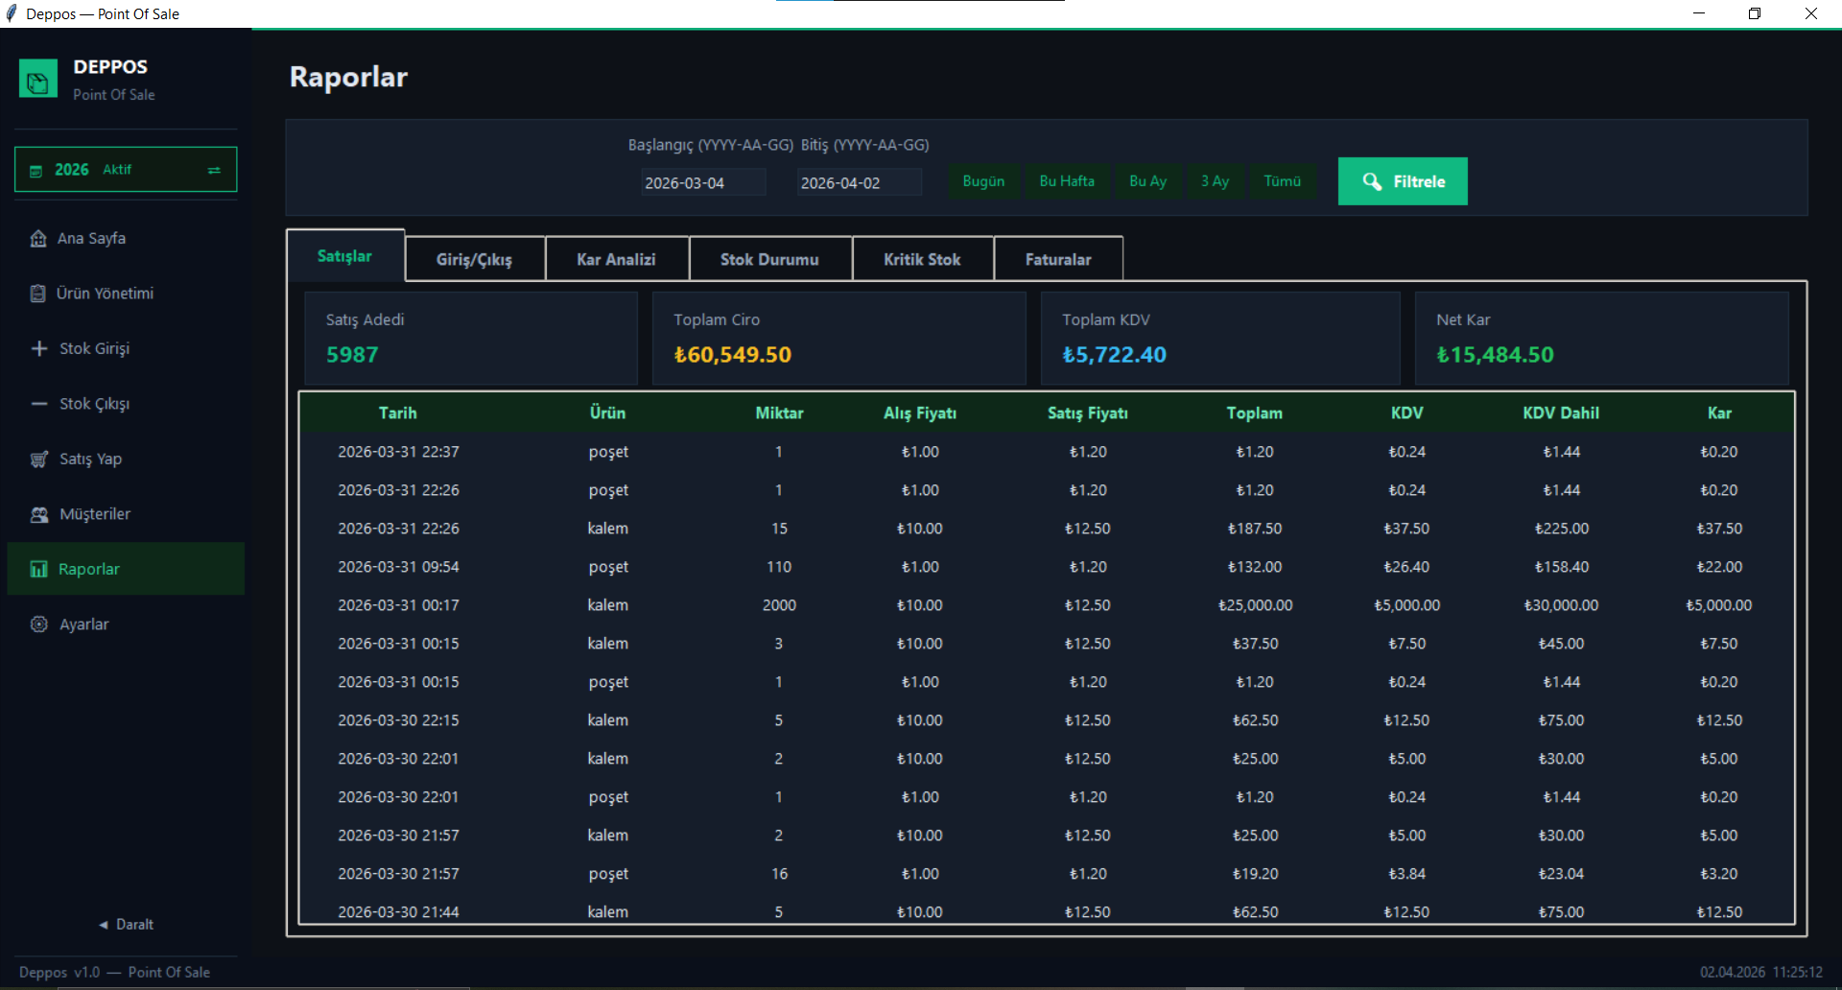Click the Başlangıç start date field
This screenshot has width=1842, height=990.
702,183
